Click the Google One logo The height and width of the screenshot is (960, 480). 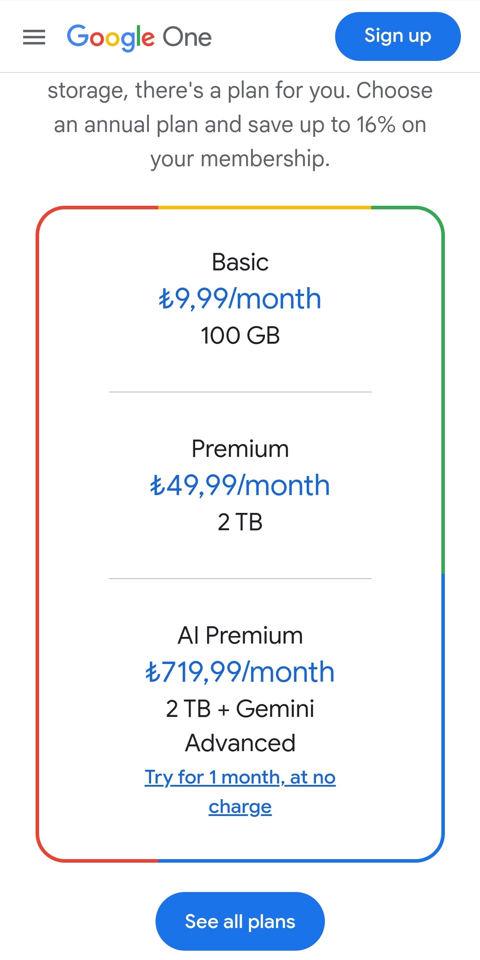(139, 38)
